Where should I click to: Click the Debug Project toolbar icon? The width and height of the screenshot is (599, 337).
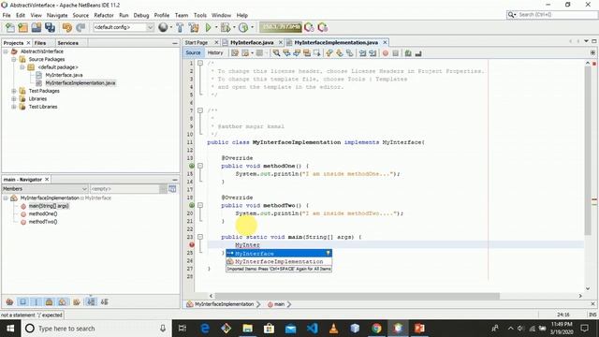[x=226, y=27]
